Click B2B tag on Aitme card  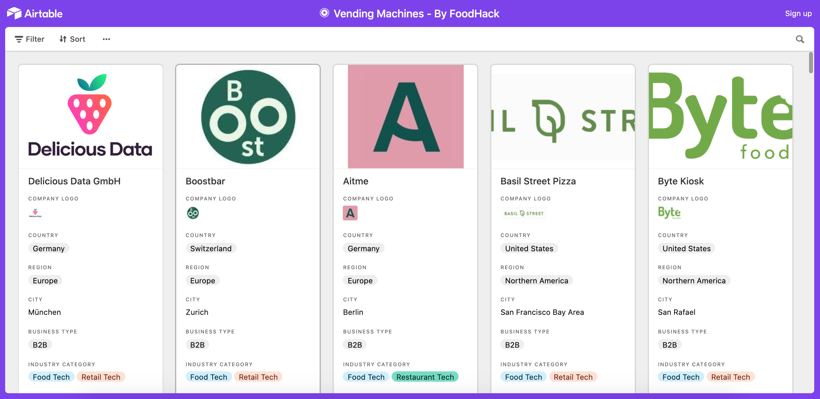[x=355, y=345]
